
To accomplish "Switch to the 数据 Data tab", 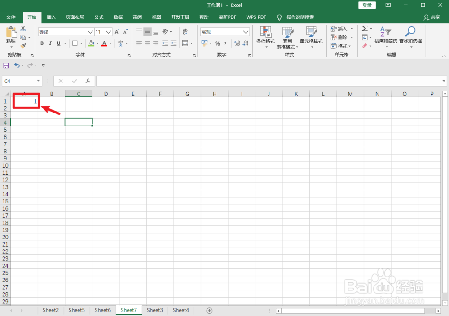I will 118,17.
